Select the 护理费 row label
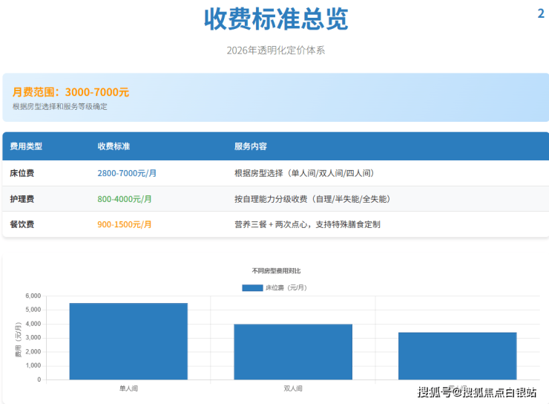This screenshot has height=404, width=549. 22,199
